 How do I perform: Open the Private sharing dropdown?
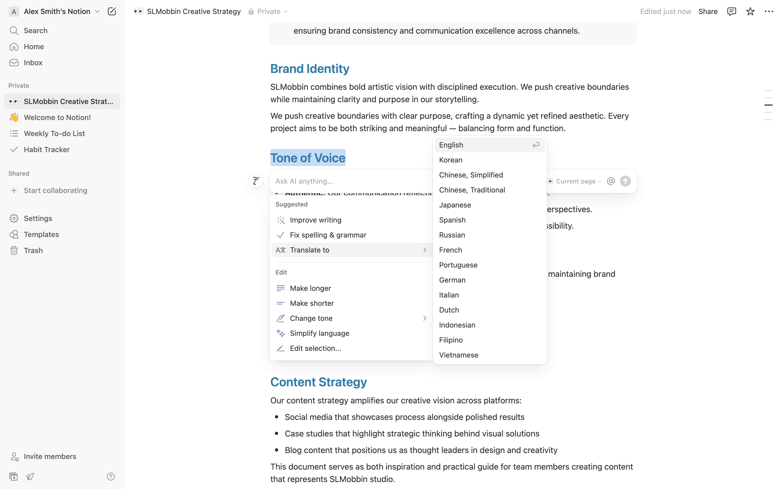pos(268,12)
